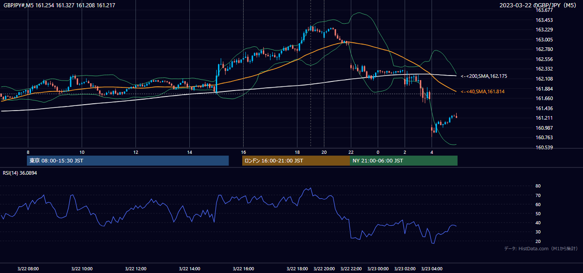Click the NY 21:00-06:00 JST session bar
This screenshot has height=273, width=583.
403,161
